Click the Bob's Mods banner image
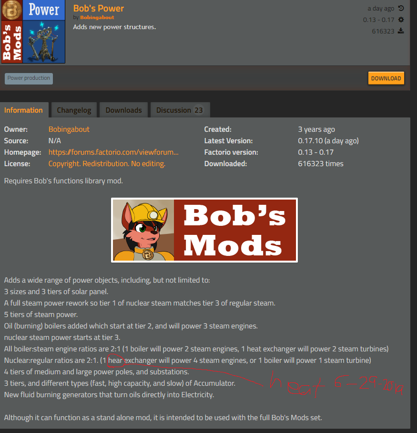417x433 pixels. 204,230
